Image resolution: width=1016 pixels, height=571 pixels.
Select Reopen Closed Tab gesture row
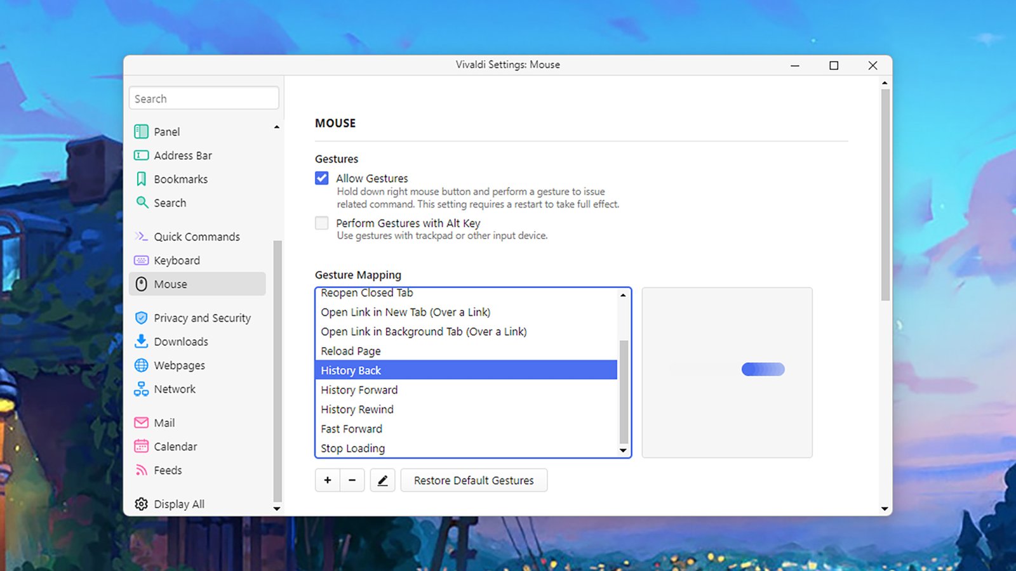467,293
